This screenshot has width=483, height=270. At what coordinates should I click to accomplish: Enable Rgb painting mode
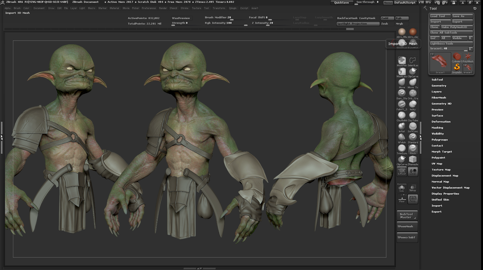[402, 18]
